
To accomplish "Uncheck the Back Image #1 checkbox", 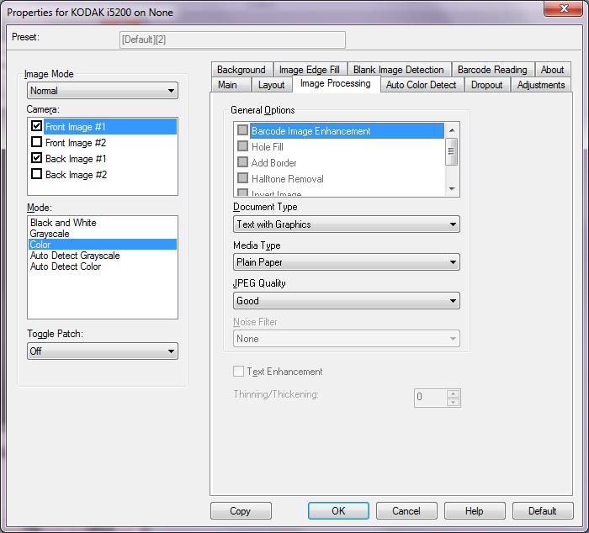I will 36,158.
